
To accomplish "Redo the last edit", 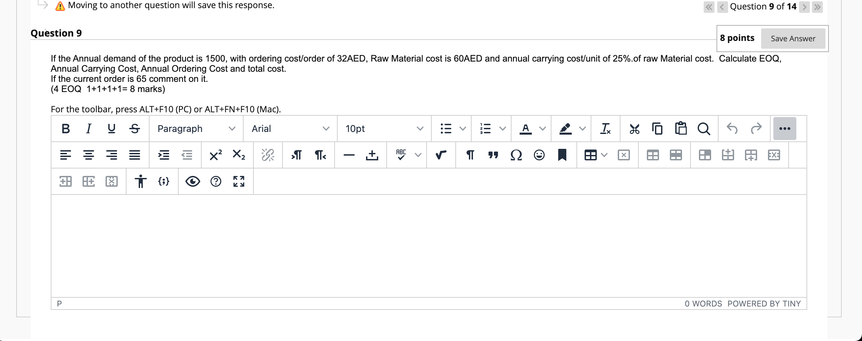I will 756,129.
